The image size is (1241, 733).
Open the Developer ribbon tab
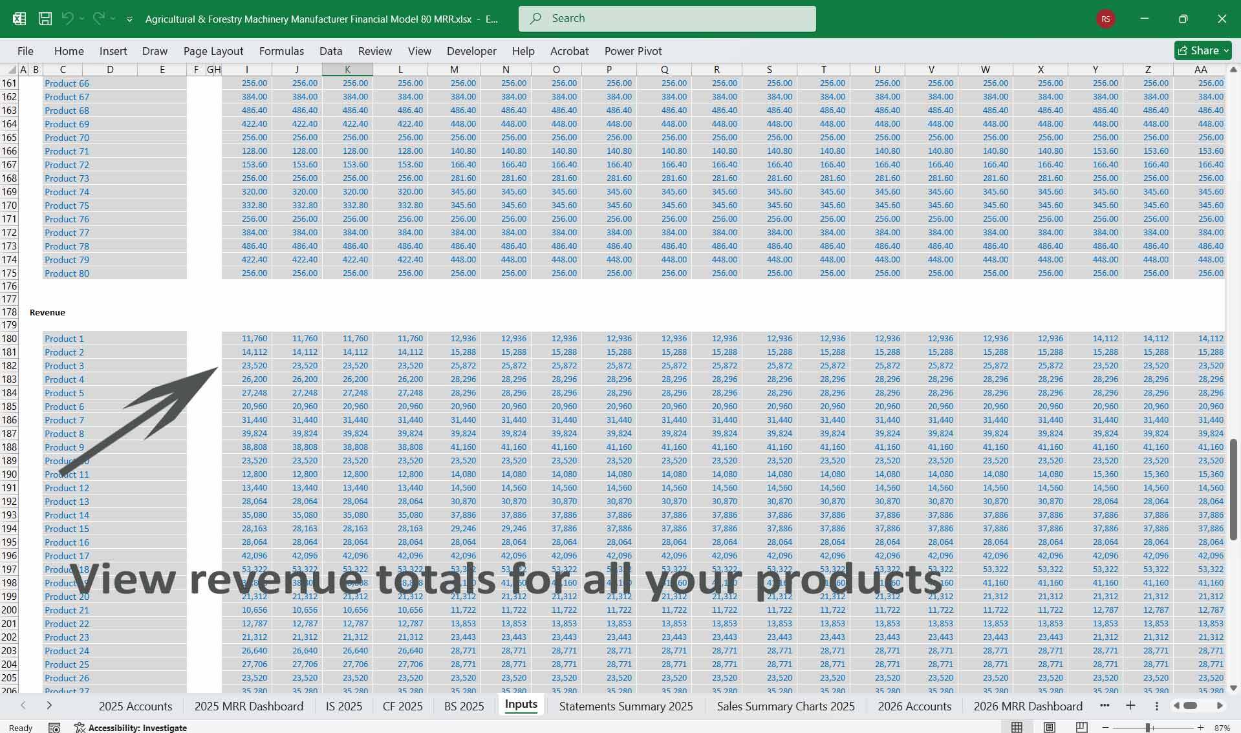coord(471,51)
